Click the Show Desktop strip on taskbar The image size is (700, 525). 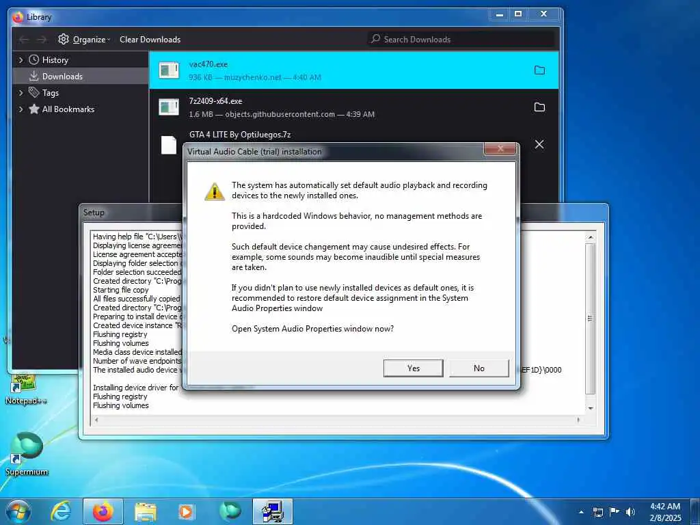tap(695, 512)
